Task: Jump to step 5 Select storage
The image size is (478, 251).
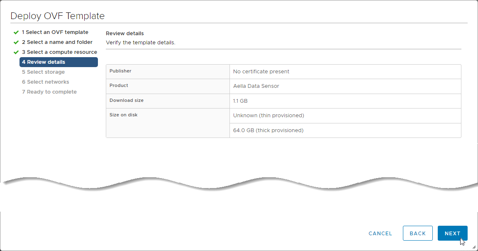Action: [x=43, y=72]
